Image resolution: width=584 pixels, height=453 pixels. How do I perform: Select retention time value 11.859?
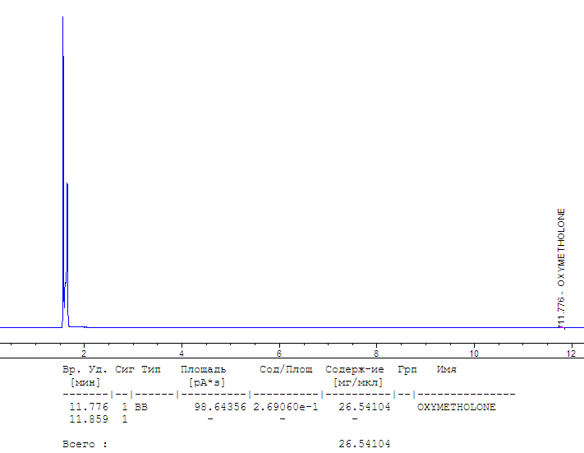click(86, 419)
